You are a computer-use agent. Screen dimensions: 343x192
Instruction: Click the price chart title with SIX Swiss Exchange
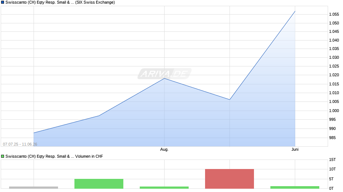[60, 3]
